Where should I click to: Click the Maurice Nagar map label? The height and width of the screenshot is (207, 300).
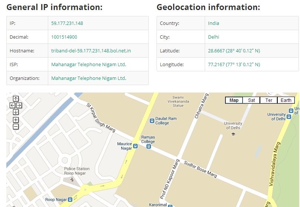pyautogui.click(x=125, y=146)
